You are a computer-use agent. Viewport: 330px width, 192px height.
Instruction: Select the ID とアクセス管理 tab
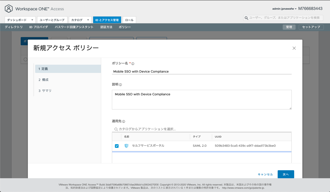tap(107, 20)
